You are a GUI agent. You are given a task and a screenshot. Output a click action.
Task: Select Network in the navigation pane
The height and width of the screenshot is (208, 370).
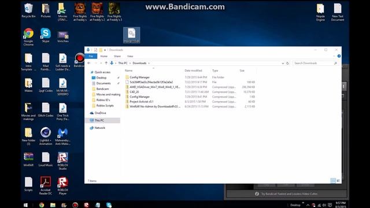click(99, 128)
